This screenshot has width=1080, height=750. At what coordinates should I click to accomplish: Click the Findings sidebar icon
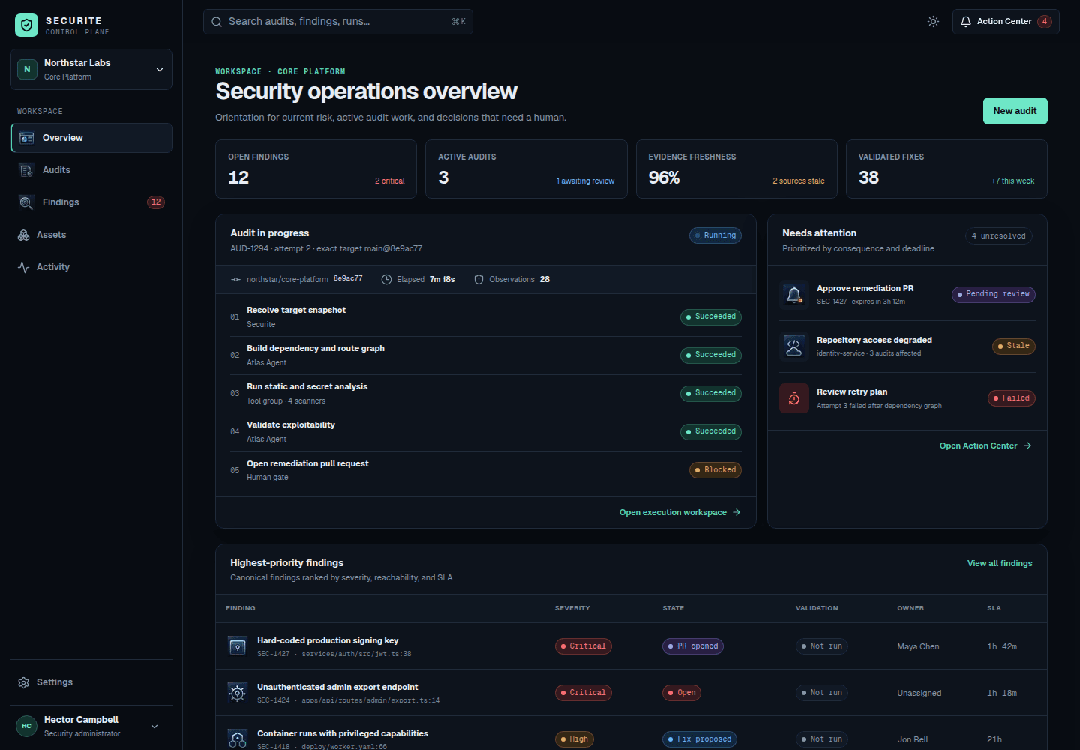pyautogui.click(x=27, y=202)
